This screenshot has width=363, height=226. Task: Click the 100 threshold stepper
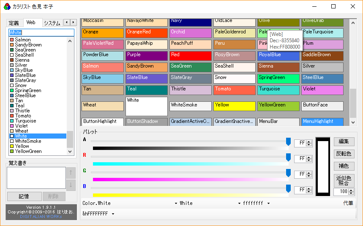tap(351, 191)
